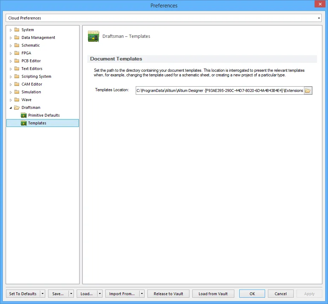Screen dimensions: 328x304
Task: Open the Load dropdown arrow
Action: click(100, 294)
